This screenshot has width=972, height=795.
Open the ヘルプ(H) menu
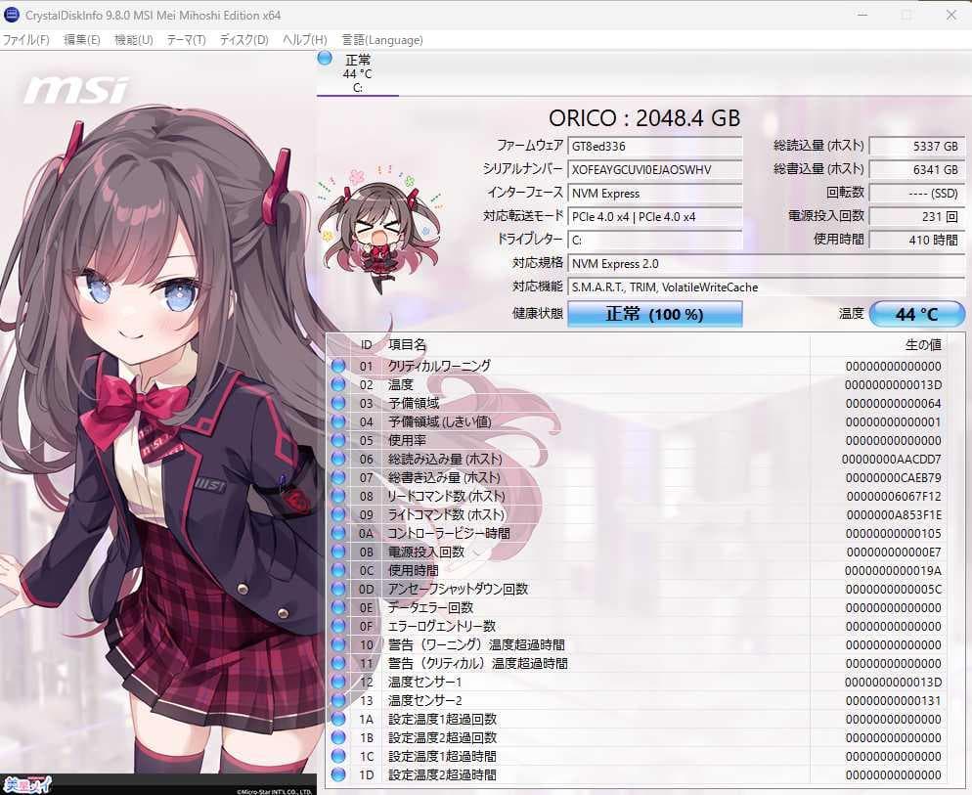click(x=304, y=40)
